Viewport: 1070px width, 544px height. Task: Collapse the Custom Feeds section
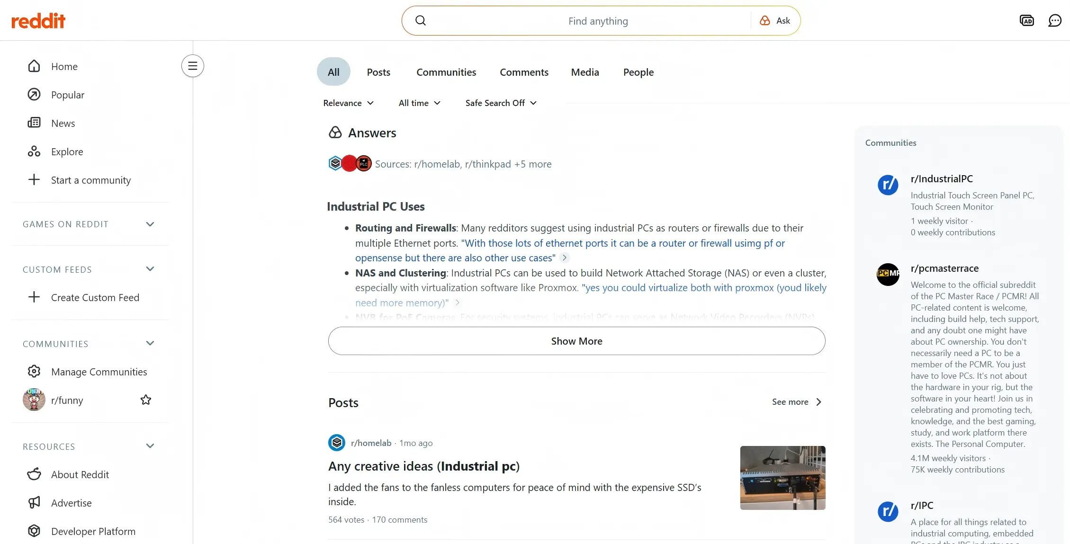150,269
